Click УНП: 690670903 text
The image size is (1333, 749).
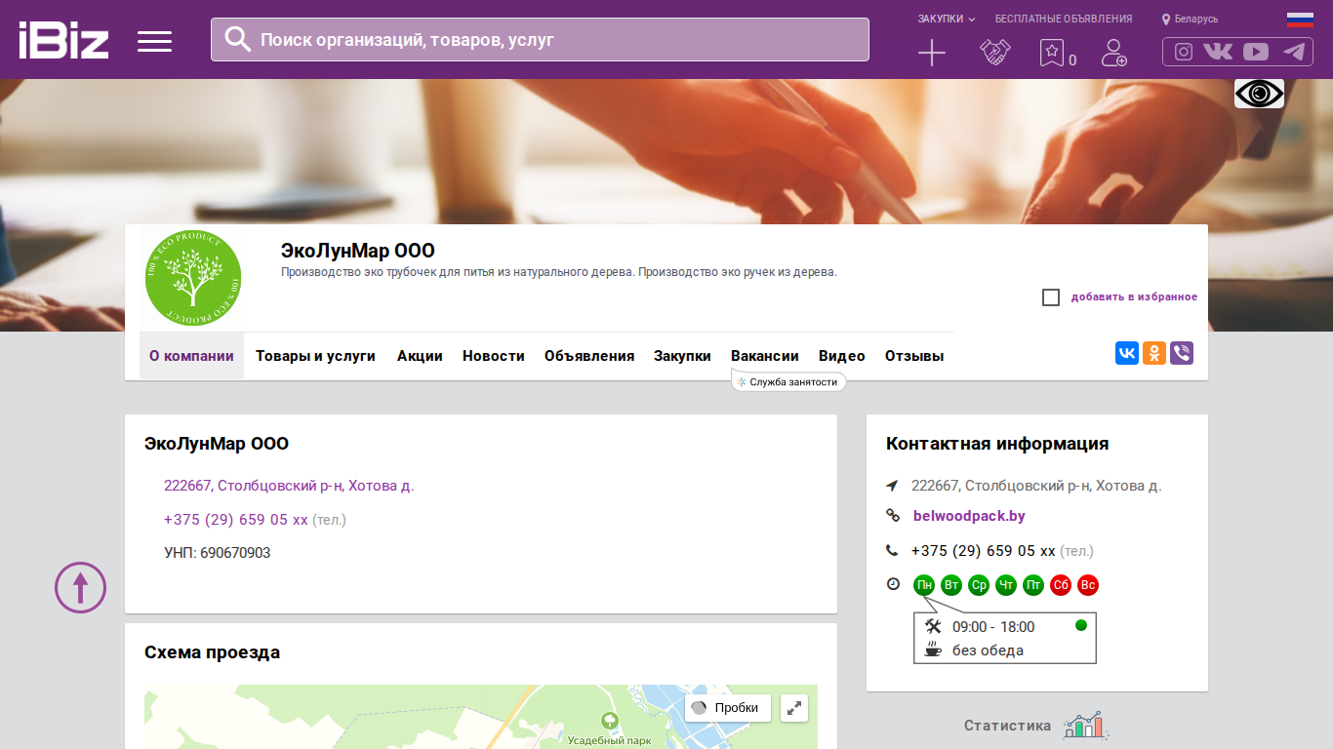click(x=218, y=553)
